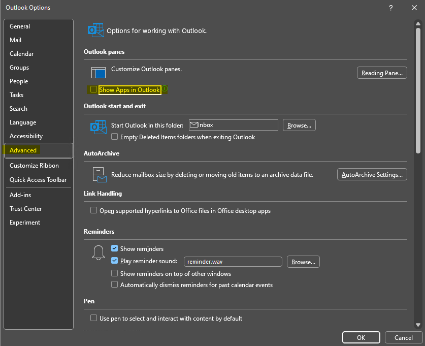
Task: Click the Reminders bell icon
Action: (99, 253)
